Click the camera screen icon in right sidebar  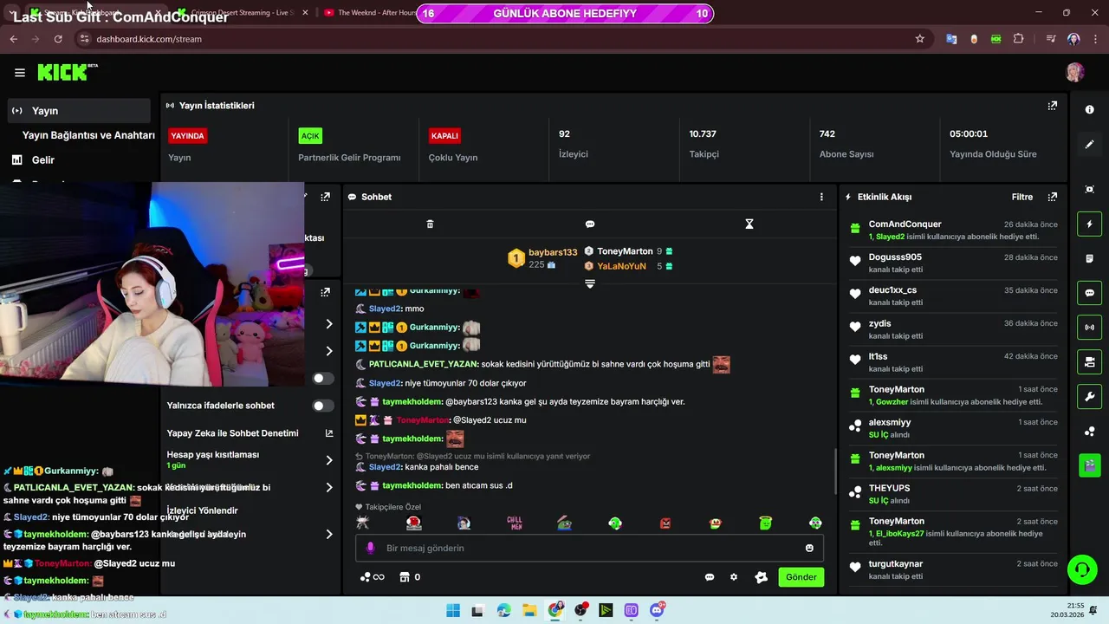coord(1089,190)
